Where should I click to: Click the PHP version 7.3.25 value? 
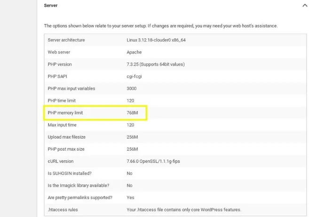click(x=155, y=64)
